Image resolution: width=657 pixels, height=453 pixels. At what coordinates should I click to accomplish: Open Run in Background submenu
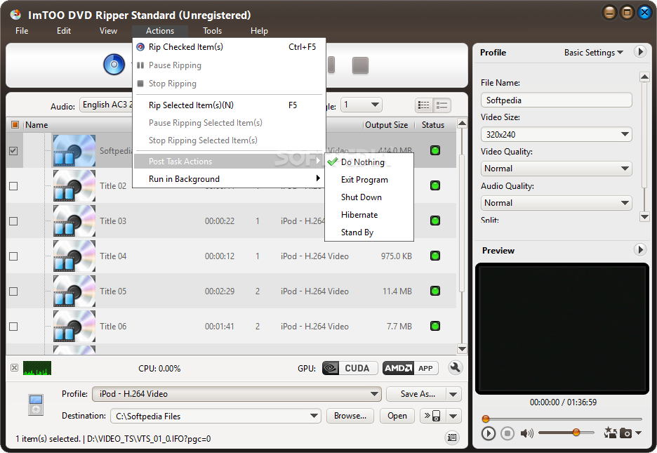(230, 179)
